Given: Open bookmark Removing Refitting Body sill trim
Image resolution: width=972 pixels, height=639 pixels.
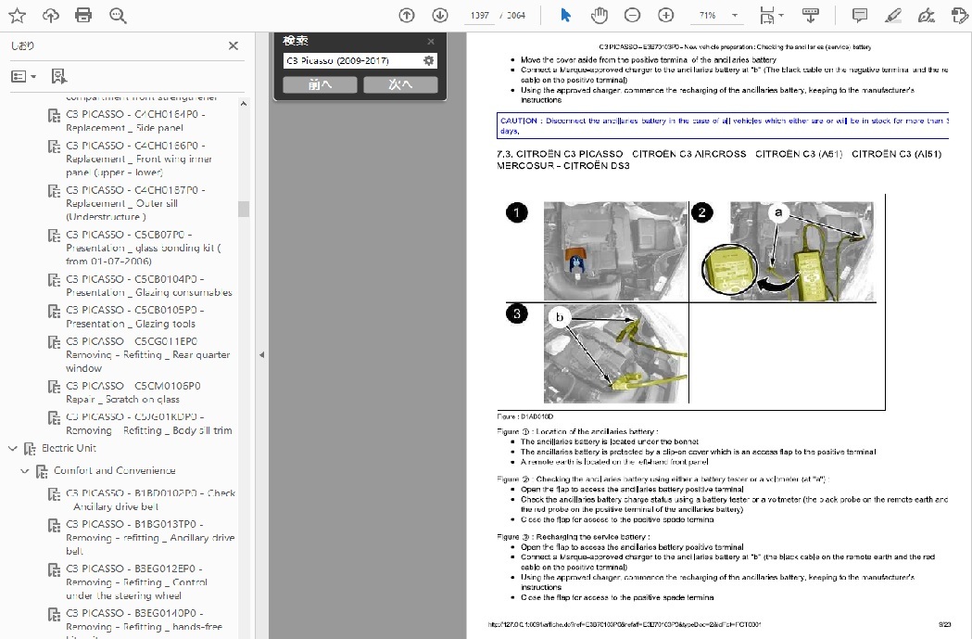Looking at the screenshot, I should (149, 423).
